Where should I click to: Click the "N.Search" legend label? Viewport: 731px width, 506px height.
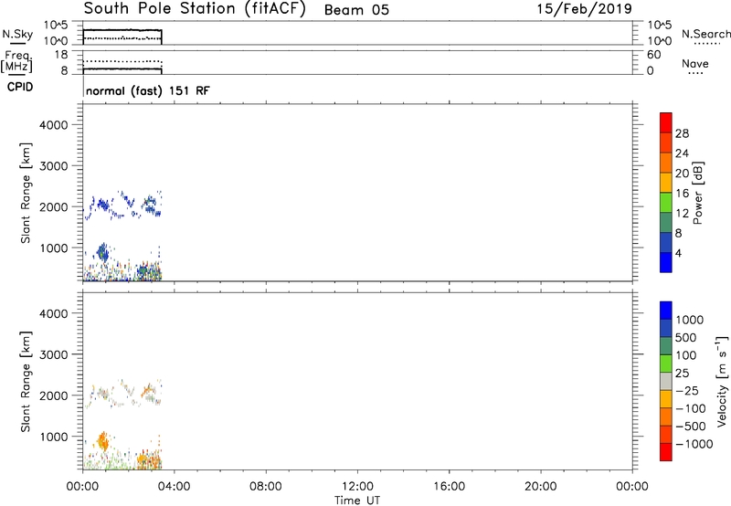[706, 34]
